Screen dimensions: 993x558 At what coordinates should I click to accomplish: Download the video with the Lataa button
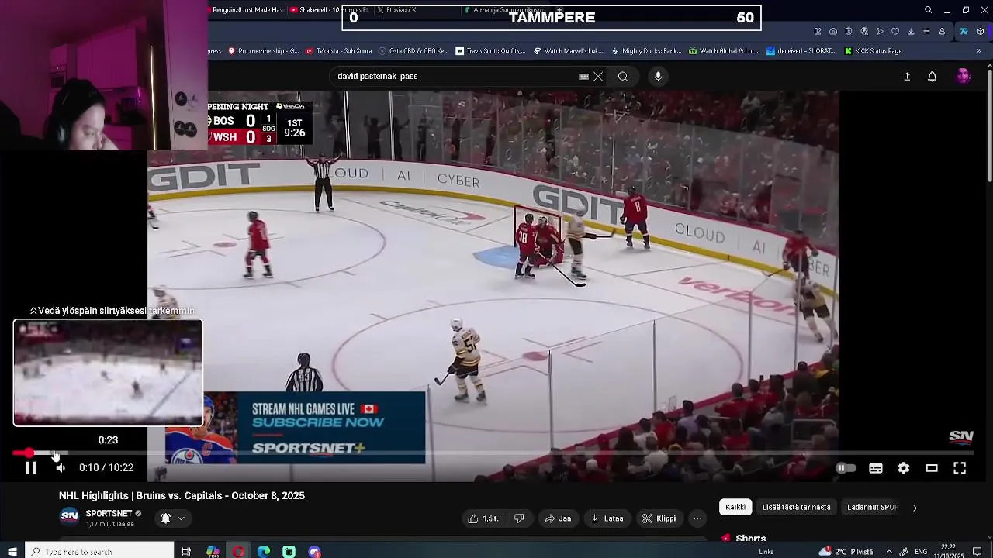[x=607, y=518]
